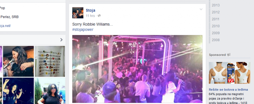This screenshot has height=104, width=254.
Task: Open the nightclub crowd post photo
Action: pos(137,69)
